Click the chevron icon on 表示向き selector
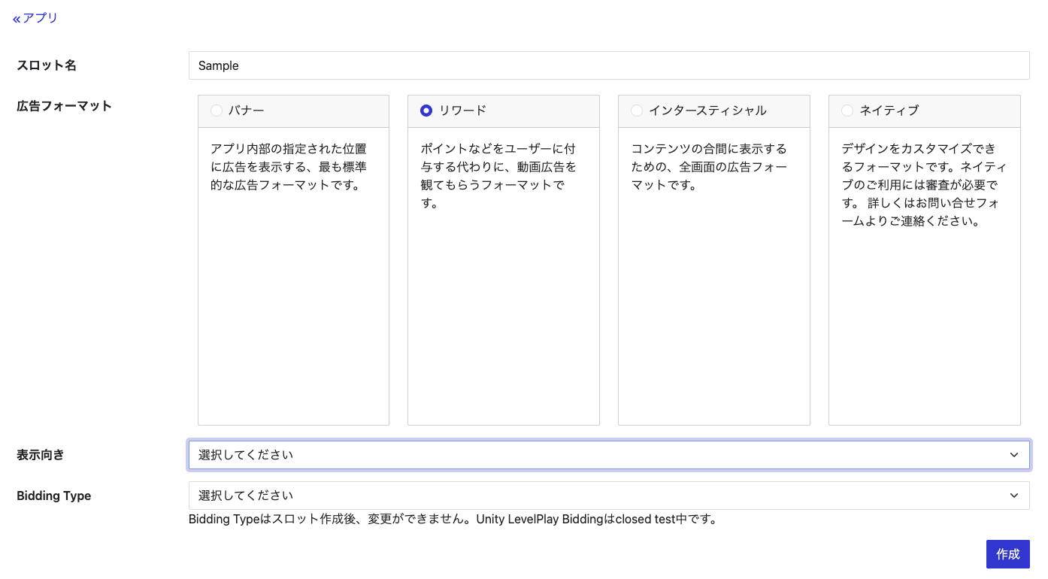1048x579 pixels. tap(1013, 454)
